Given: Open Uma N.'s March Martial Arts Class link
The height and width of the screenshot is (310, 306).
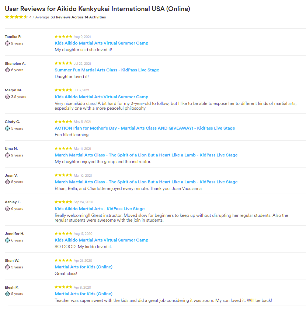Looking at the screenshot, I should point(146,155).
